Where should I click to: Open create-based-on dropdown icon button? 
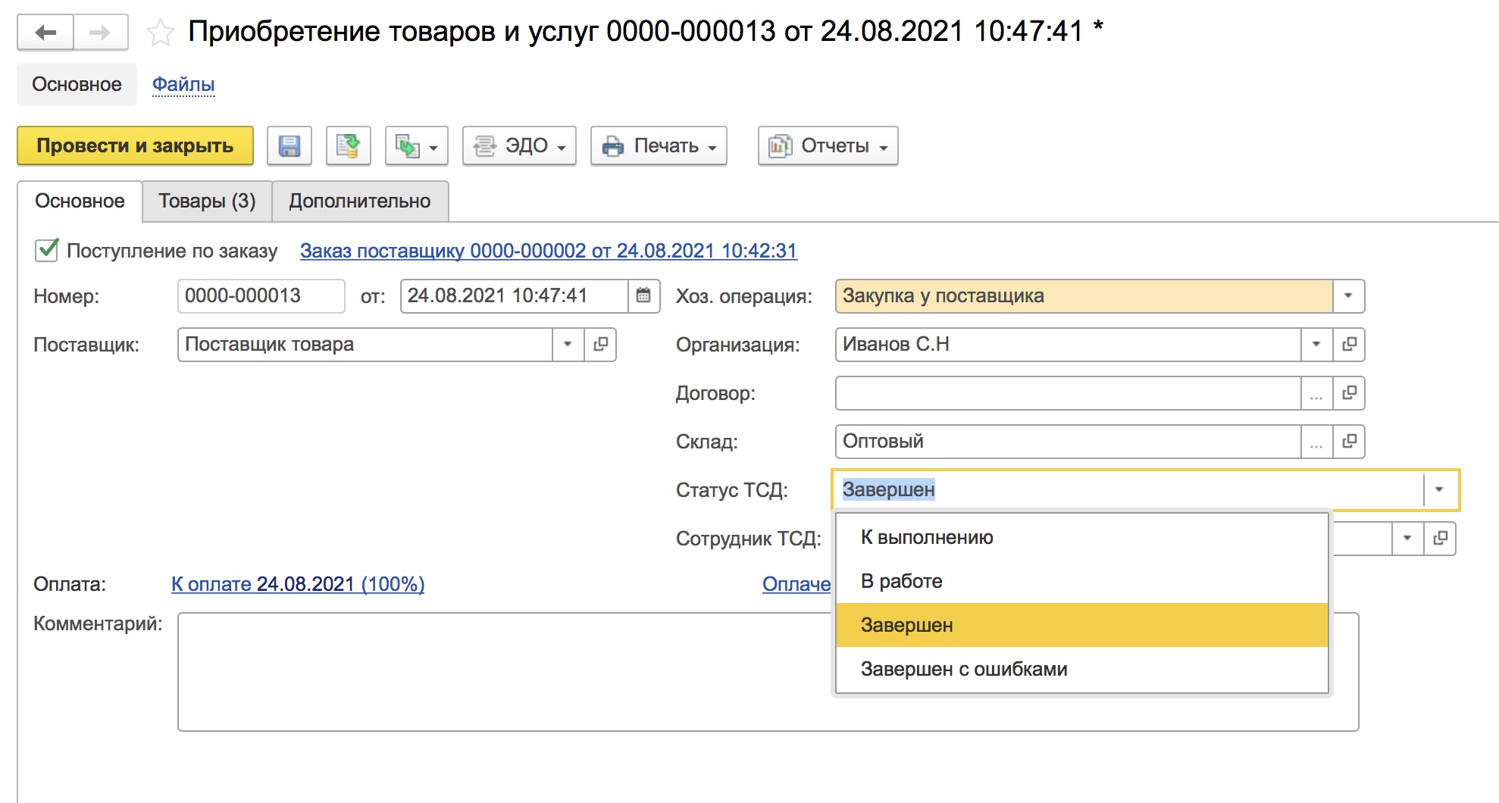(x=417, y=145)
